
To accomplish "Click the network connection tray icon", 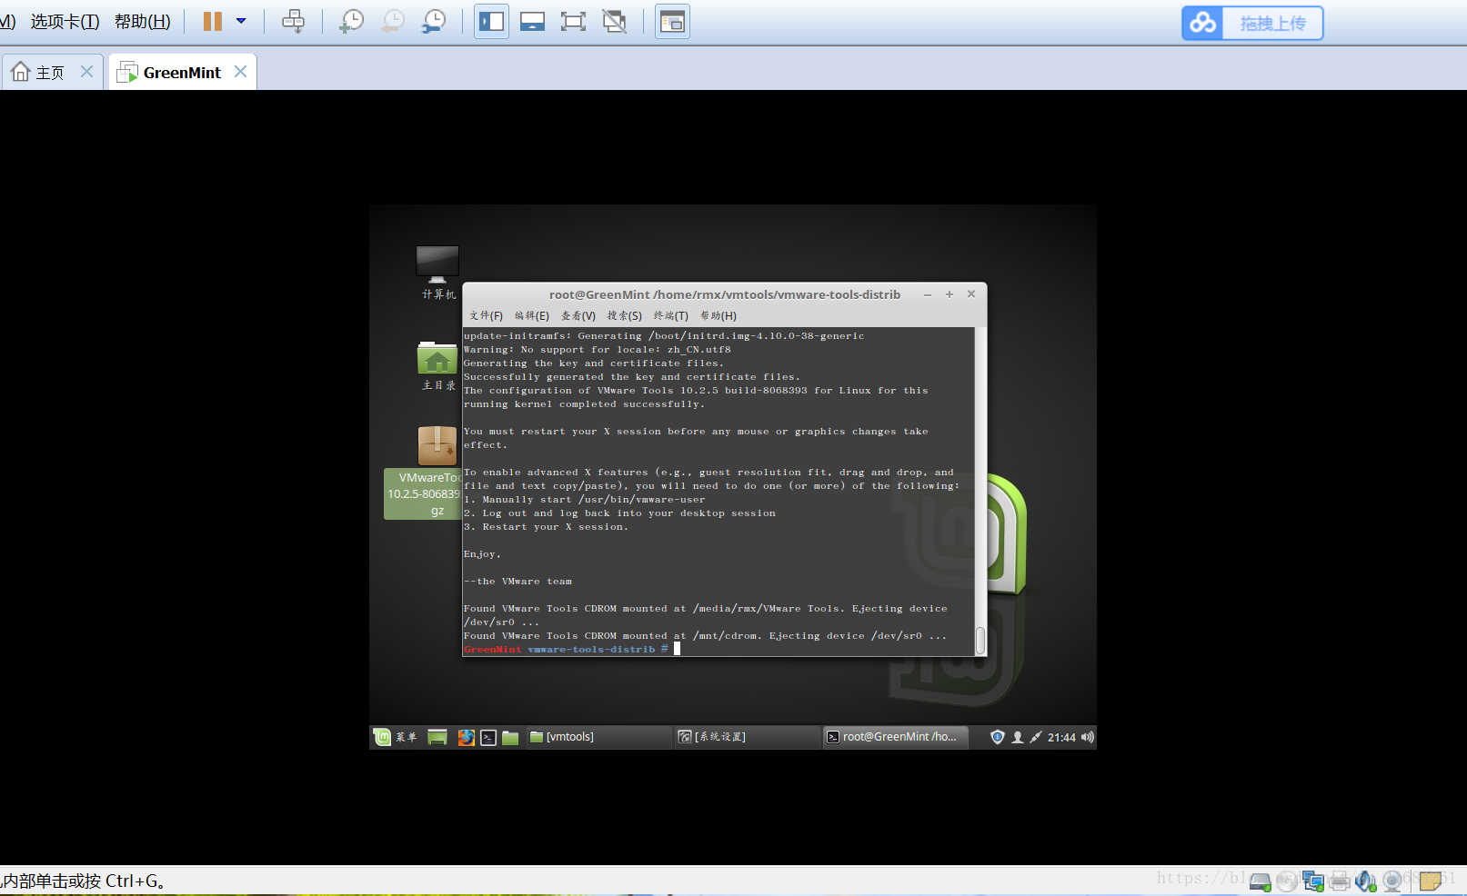I will (1036, 737).
